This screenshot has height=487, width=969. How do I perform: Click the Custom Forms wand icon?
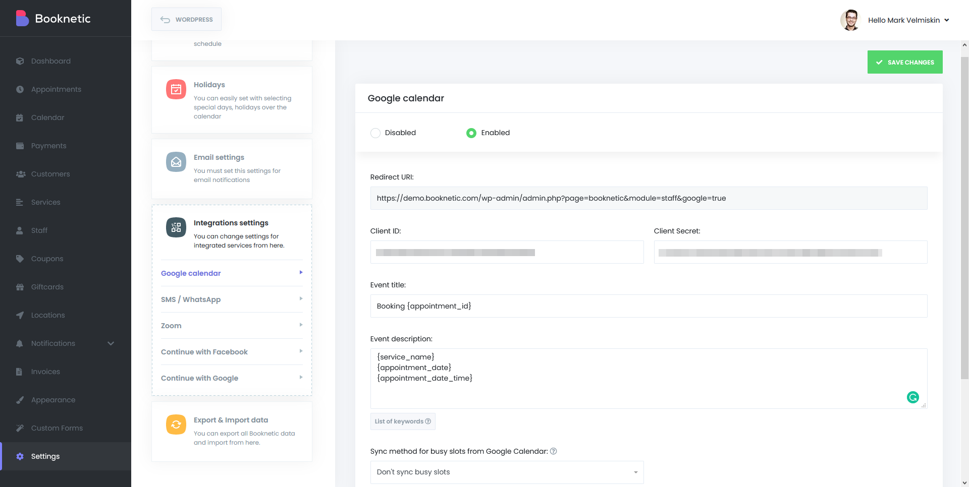click(x=20, y=428)
